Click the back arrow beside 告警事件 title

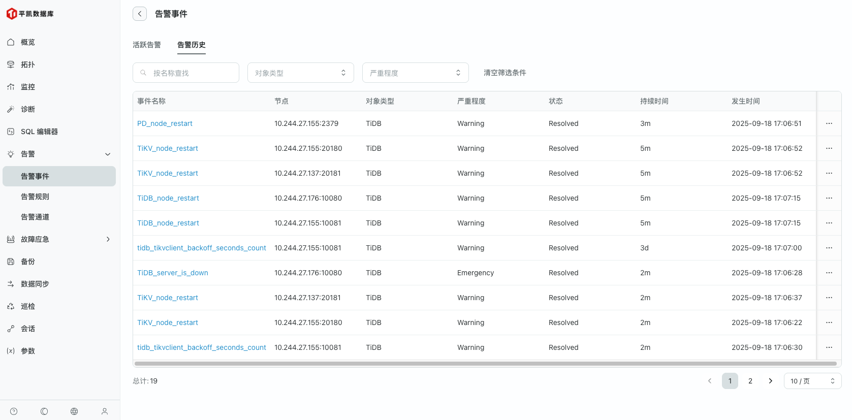(140, 14)
